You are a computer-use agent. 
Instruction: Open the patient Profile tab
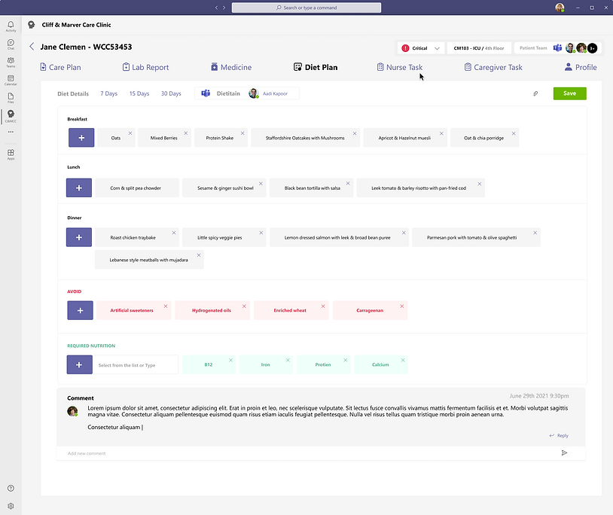(x=581, y=67)
